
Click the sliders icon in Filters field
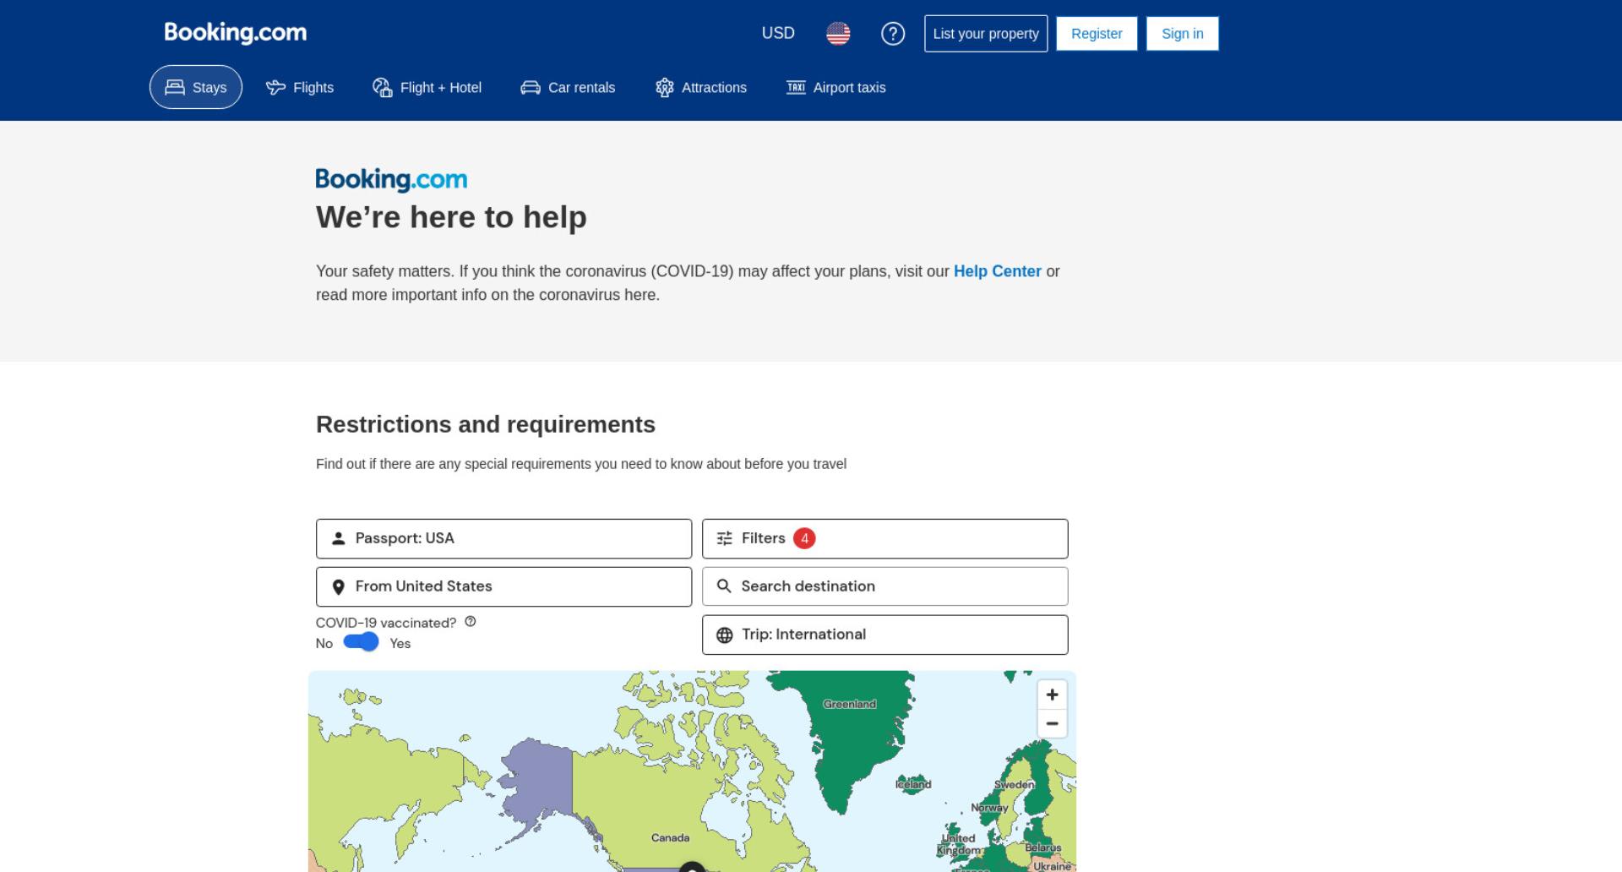coord(725,538)
